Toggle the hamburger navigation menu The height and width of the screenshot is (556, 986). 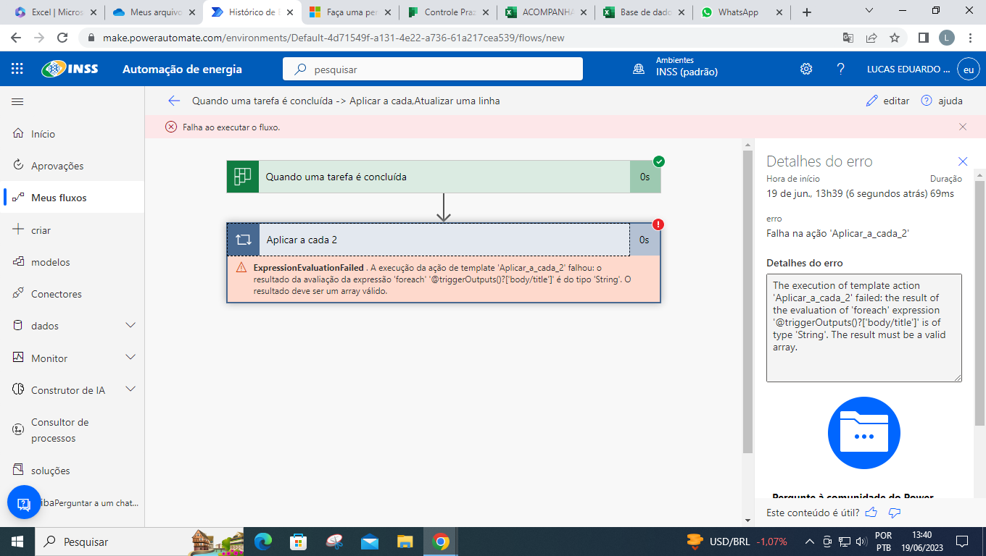17,101
